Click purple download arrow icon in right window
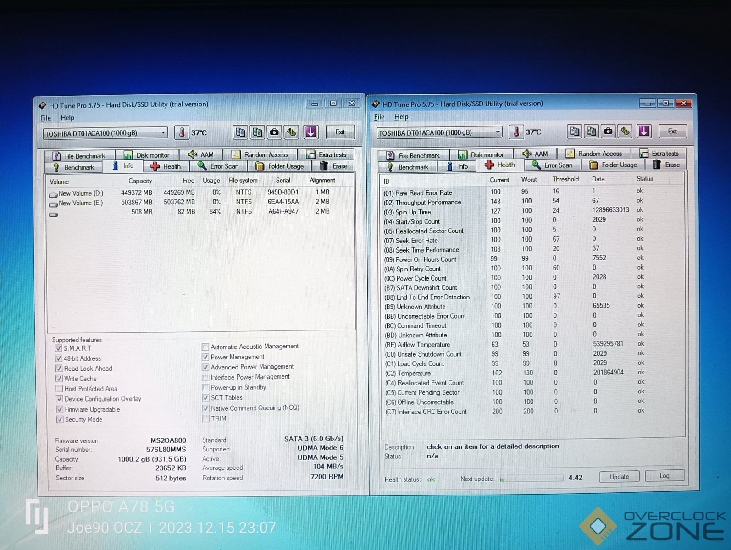Screen dimensions: 731x550 coord(644,132)
